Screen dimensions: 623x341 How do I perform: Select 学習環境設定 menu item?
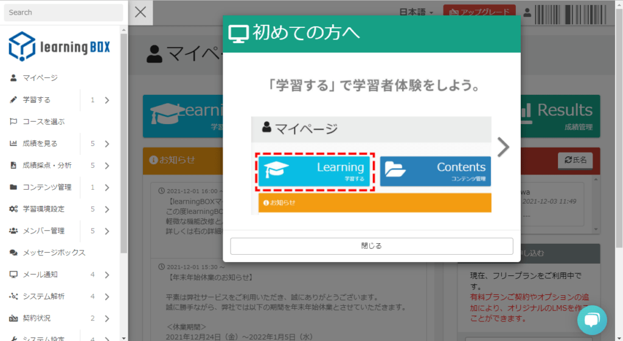point(44,209)
